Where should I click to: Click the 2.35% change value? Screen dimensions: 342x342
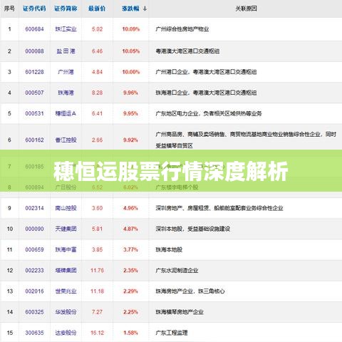[130, 271]
